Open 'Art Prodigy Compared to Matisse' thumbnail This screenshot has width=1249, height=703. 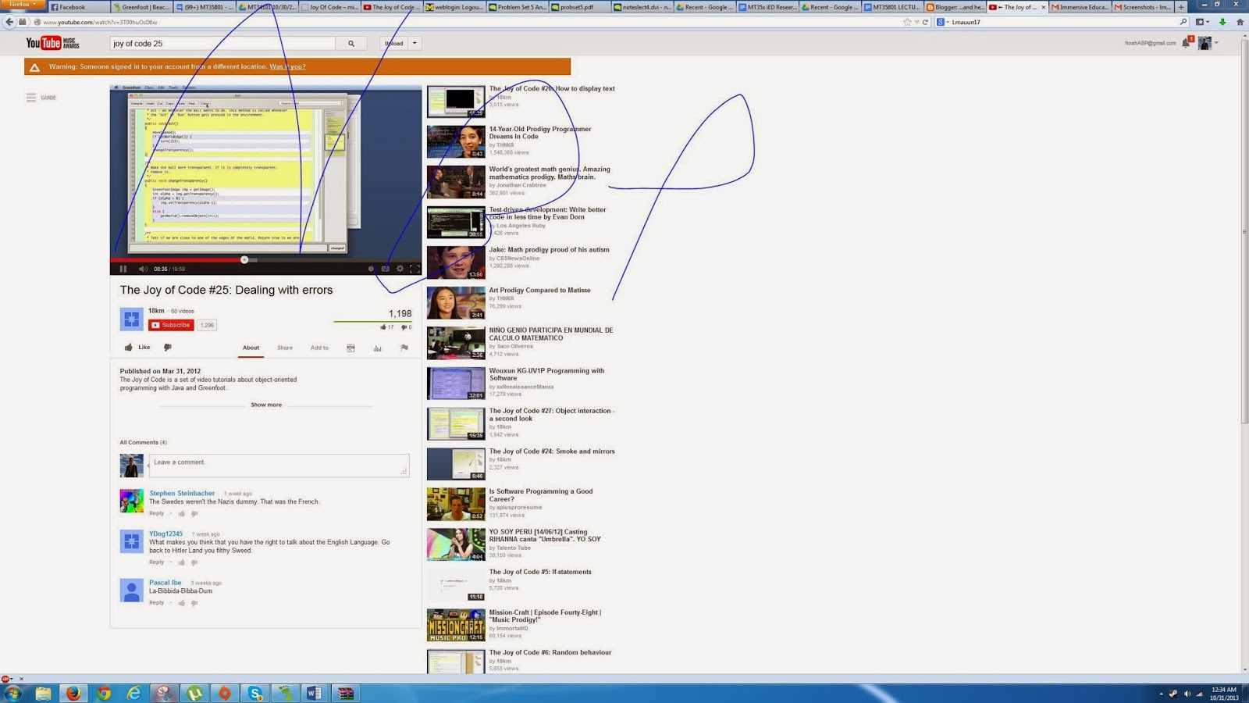tap(456, 302)
